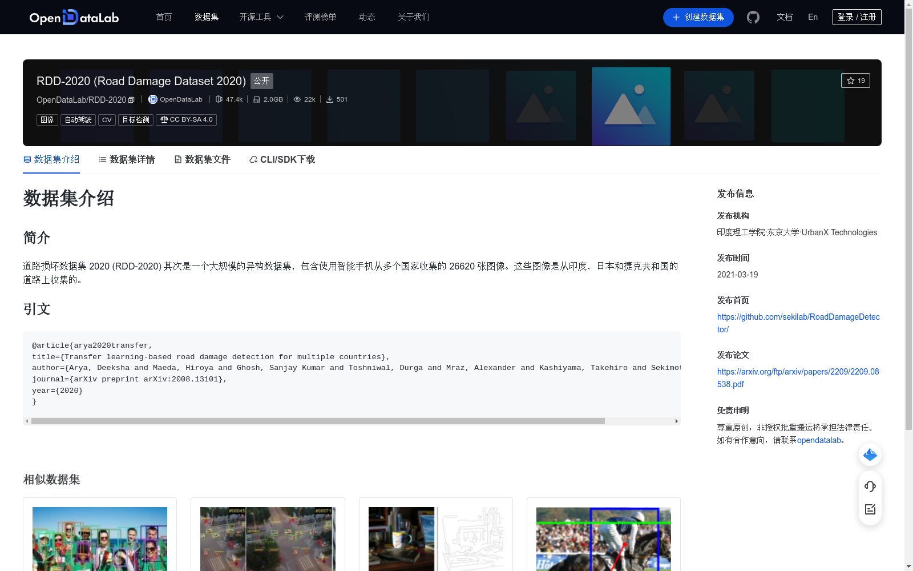Click the 公开 visibility badge
The height and width of the screenshot is (571, 913).
coord(262,81)
